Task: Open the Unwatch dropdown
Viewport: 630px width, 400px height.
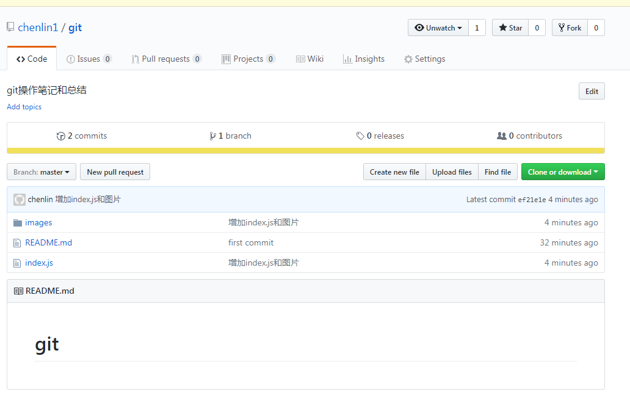Action: [x=438, y=27]
